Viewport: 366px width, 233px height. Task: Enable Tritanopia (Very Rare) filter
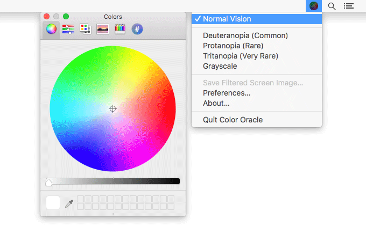tap(241, 56)
